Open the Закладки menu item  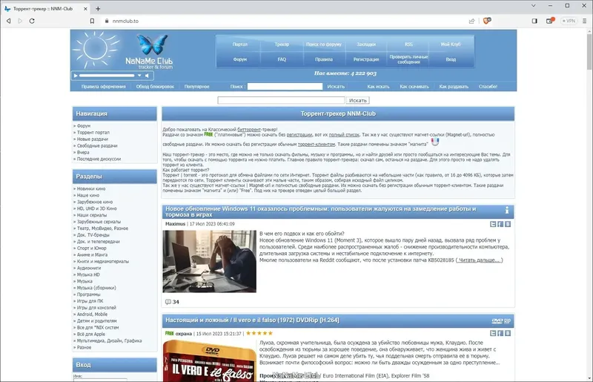click(x=366, y=45)
